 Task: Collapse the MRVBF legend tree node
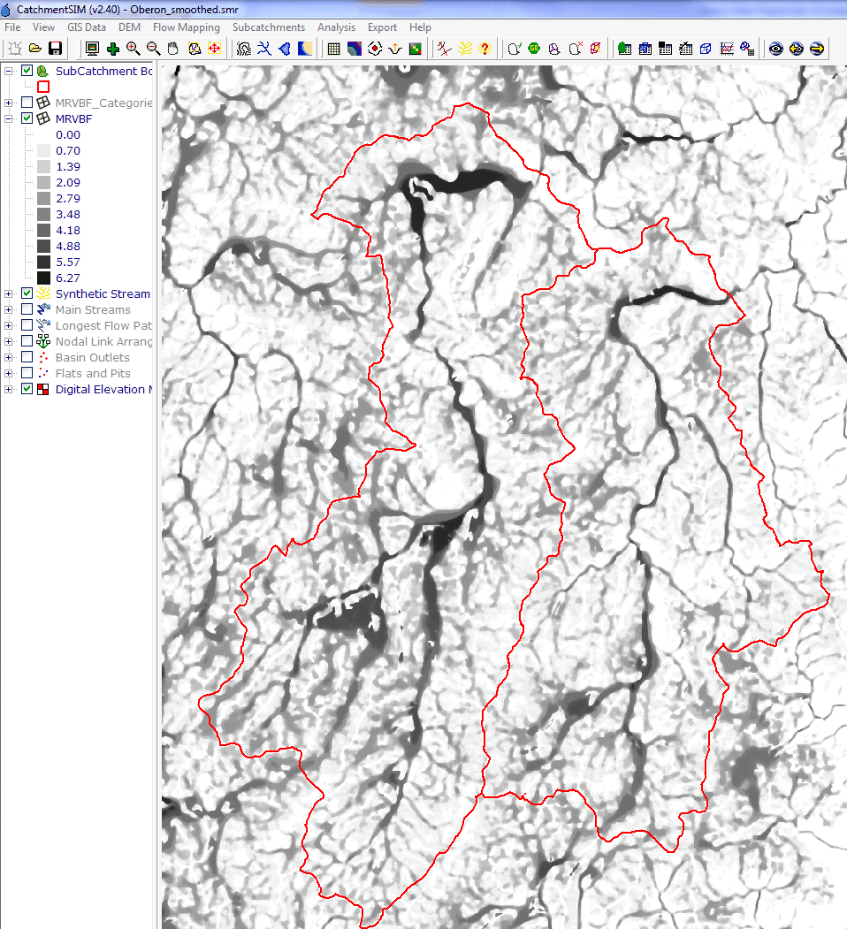(x=9, y=118)
